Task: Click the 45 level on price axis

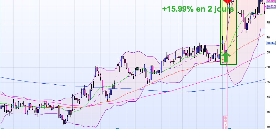Action: 268,112
